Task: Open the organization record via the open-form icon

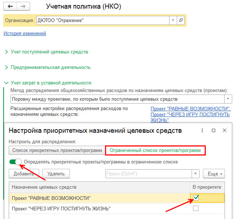Action: click(181, 20)
